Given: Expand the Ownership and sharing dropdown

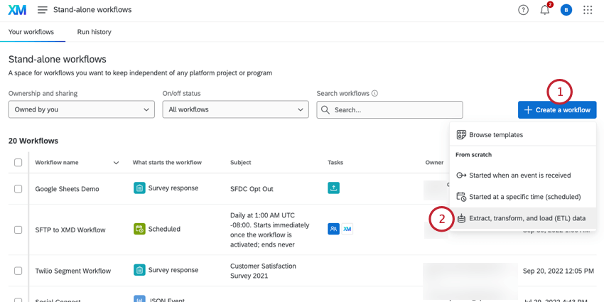Looking at the screenshot, I should [x=81, y=109].
